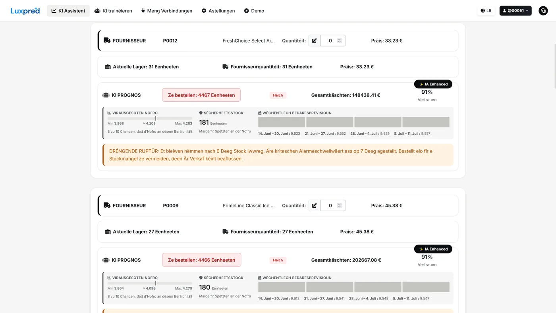Click the supplier code P0009

click(x=171, y=205)
